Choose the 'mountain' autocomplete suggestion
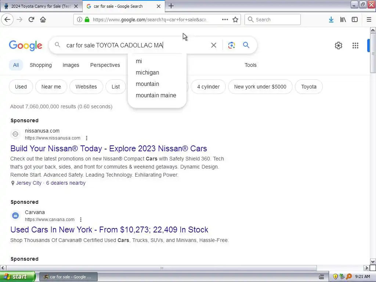The image size is (376, 282). coord(157,84)
